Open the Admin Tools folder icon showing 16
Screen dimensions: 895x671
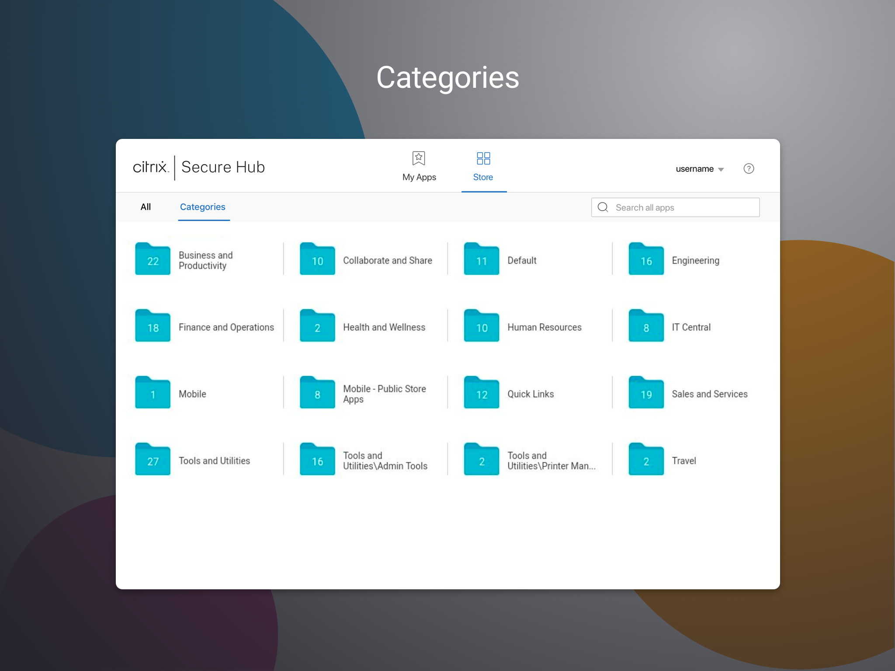[x=317, y=459]
